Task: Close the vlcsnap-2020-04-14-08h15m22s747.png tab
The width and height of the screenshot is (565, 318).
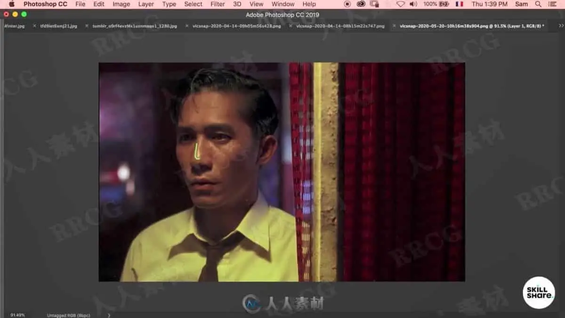Action: 291,26
